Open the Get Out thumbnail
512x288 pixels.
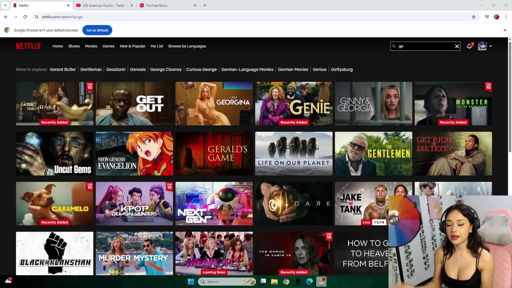[x=134, y=104]
